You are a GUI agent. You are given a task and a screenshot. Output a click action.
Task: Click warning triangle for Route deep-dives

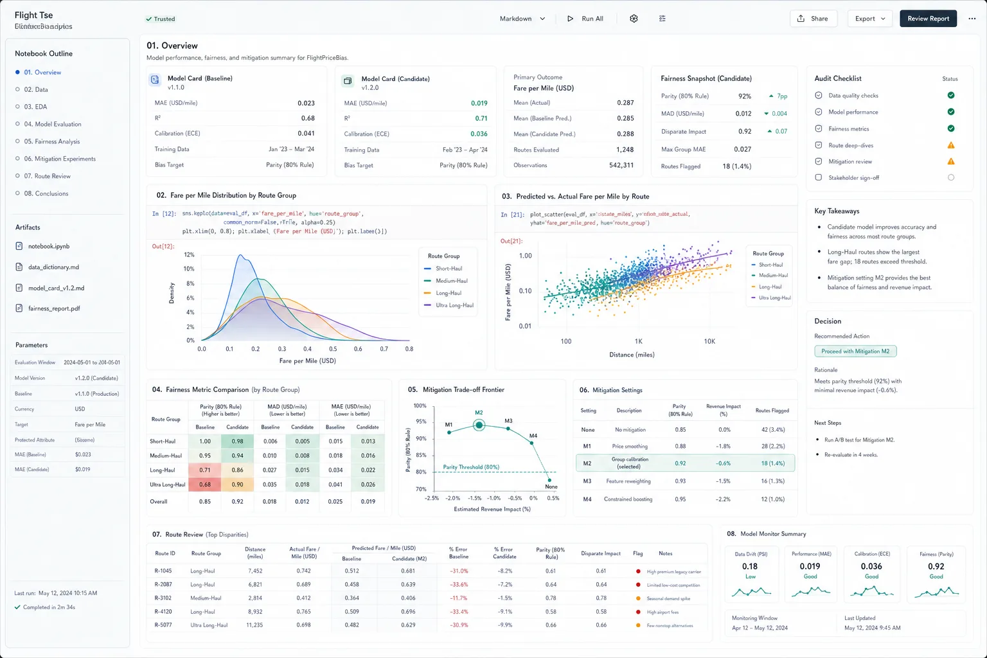pyautogui.click(x=951, y=145)
